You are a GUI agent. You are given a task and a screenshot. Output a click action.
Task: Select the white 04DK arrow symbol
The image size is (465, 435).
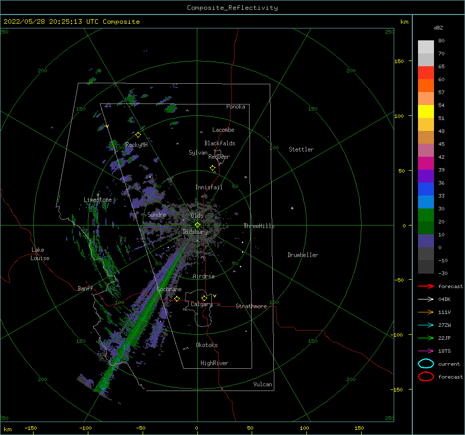(426, 299)
